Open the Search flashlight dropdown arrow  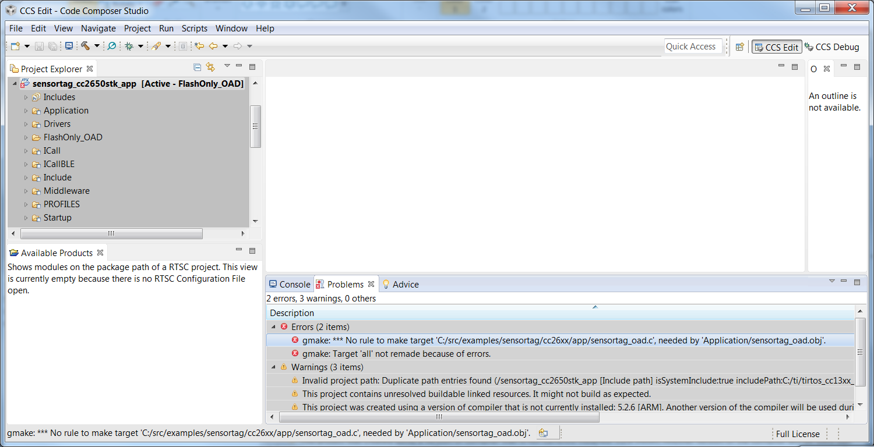pos(168,47)
